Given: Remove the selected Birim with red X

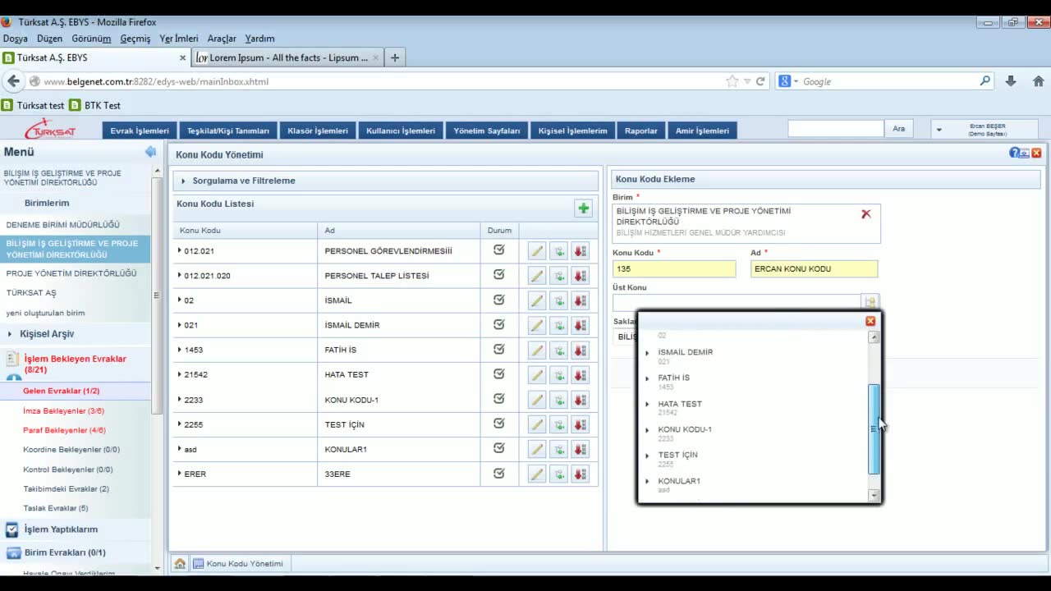Looking at the screenshot, I should tap(865, 214).
